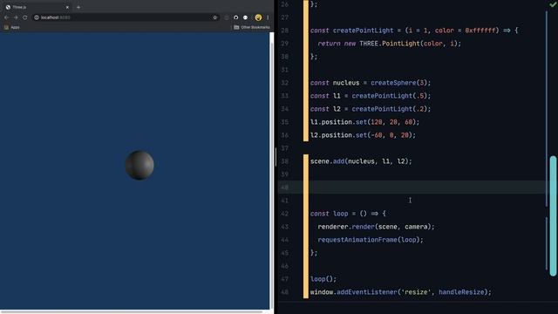Viewport: 558px width, 314px height.
Task: Click line number 48 in the gutter
Action: (285, 292)
